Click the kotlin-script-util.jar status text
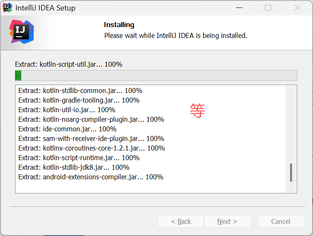313x236 pixels. (x=69, y=64)
